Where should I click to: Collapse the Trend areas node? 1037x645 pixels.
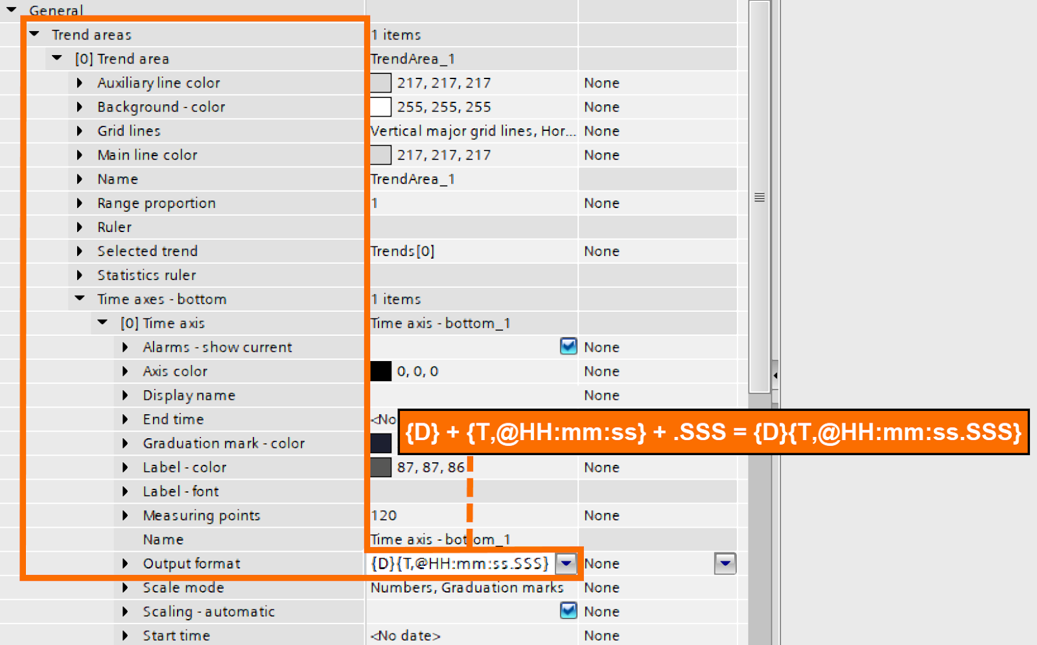point(34,34)
